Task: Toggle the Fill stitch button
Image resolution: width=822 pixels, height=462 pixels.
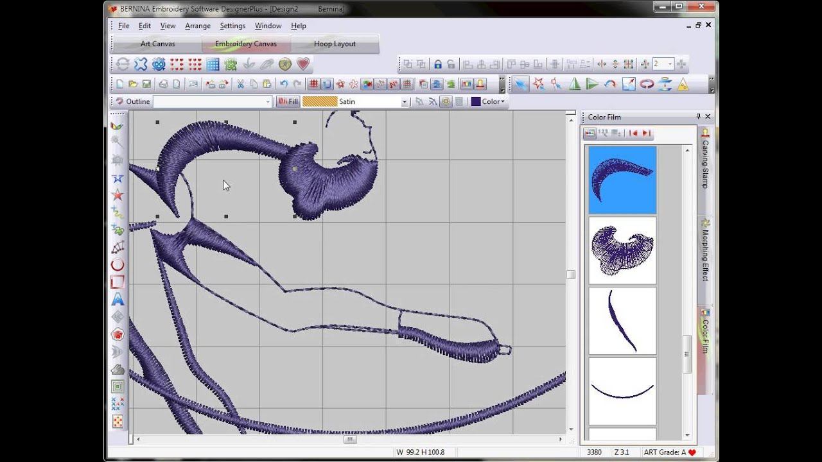Action: 288,101
